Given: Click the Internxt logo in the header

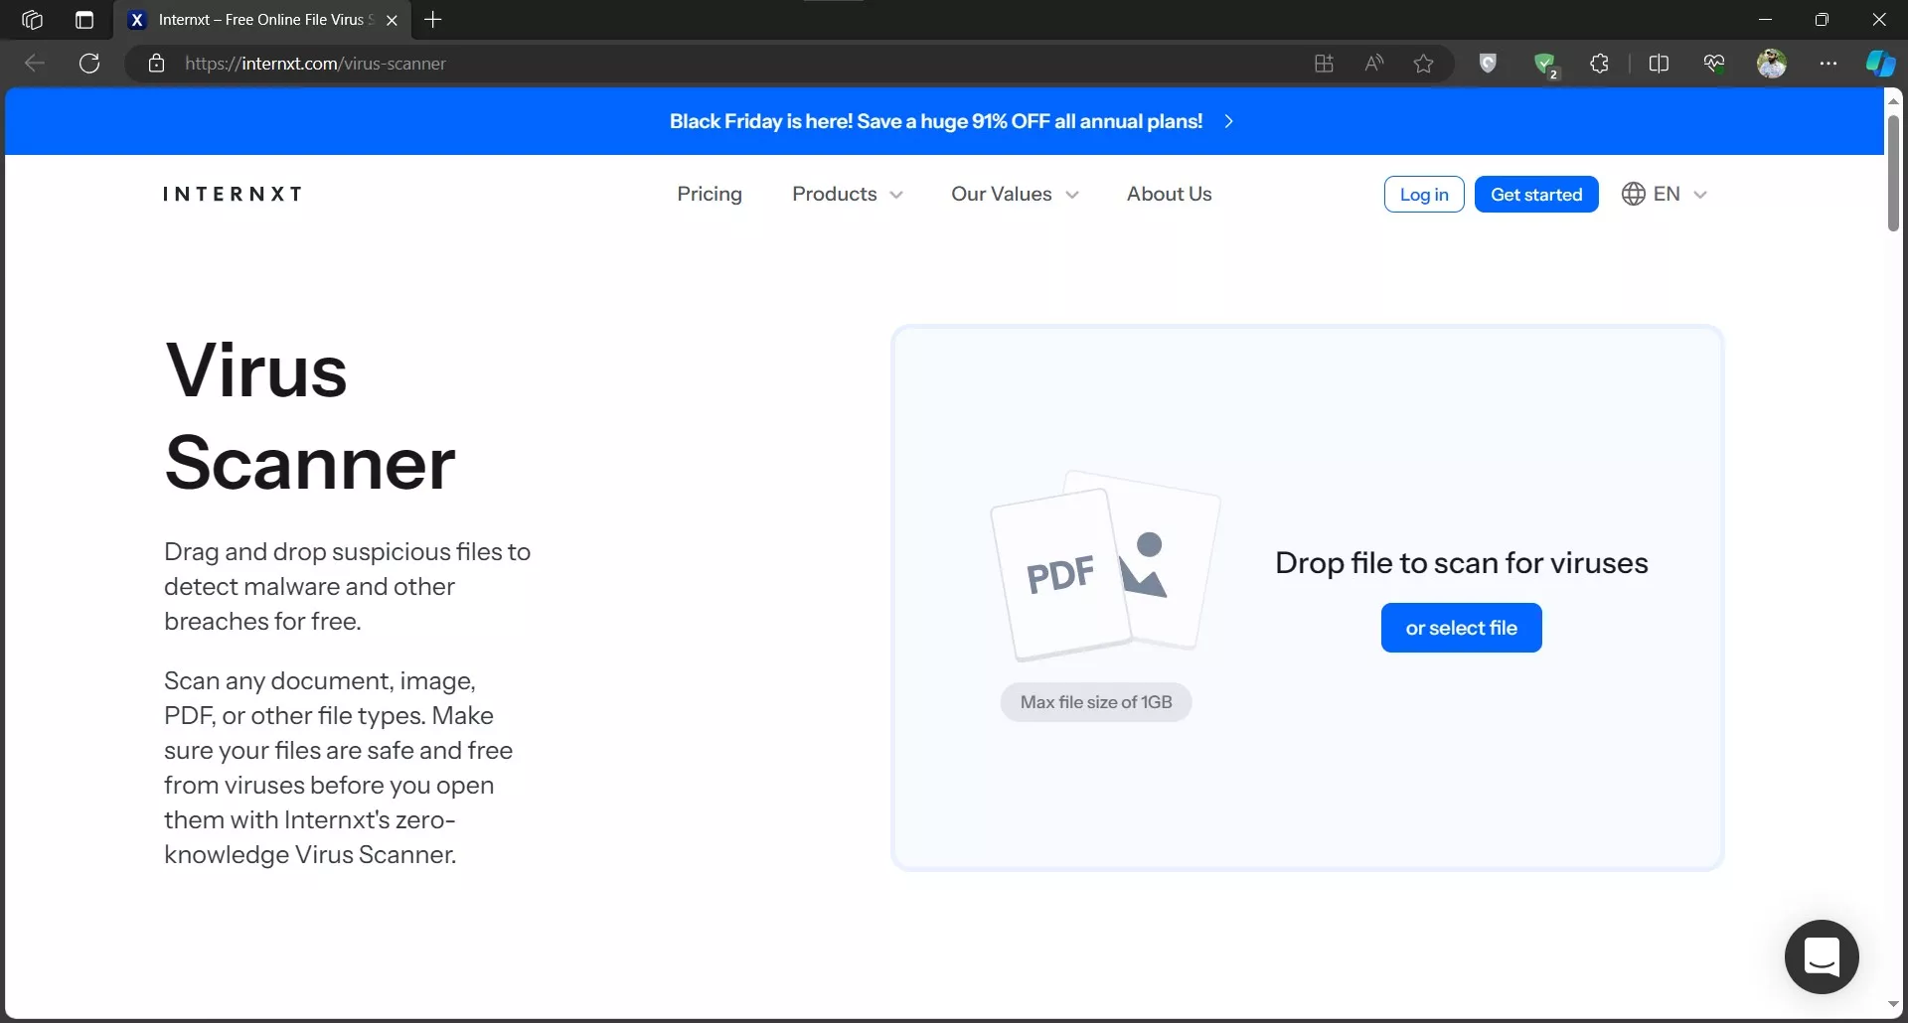Looking at the screenshot, I should tap(232, 194).
